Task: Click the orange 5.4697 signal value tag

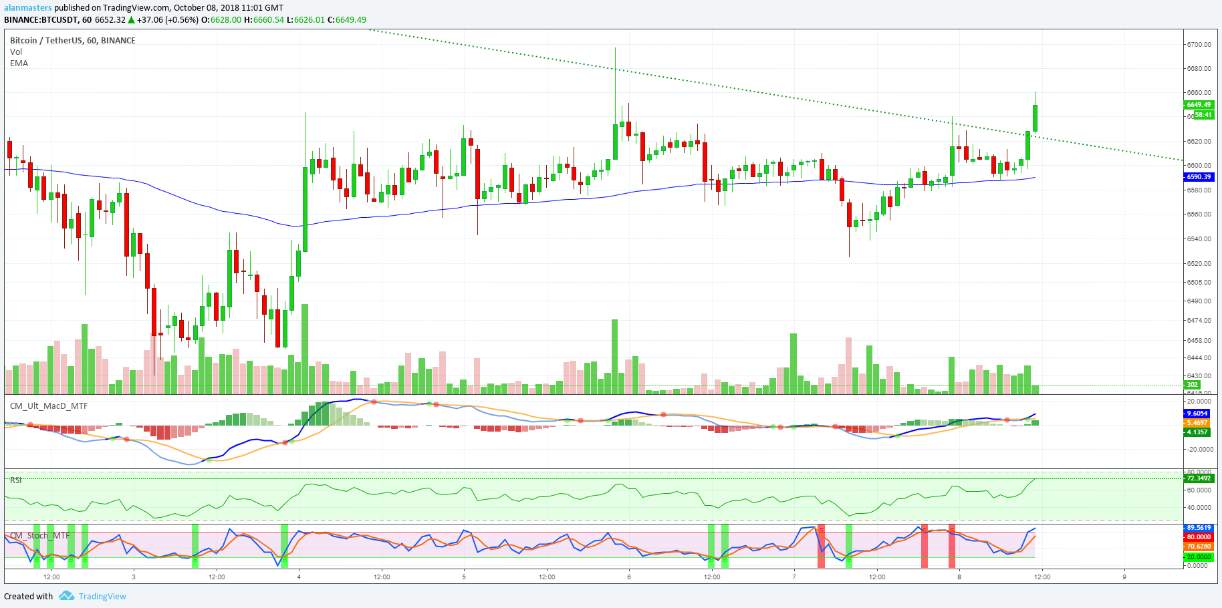Action: tap(1197, 423)
